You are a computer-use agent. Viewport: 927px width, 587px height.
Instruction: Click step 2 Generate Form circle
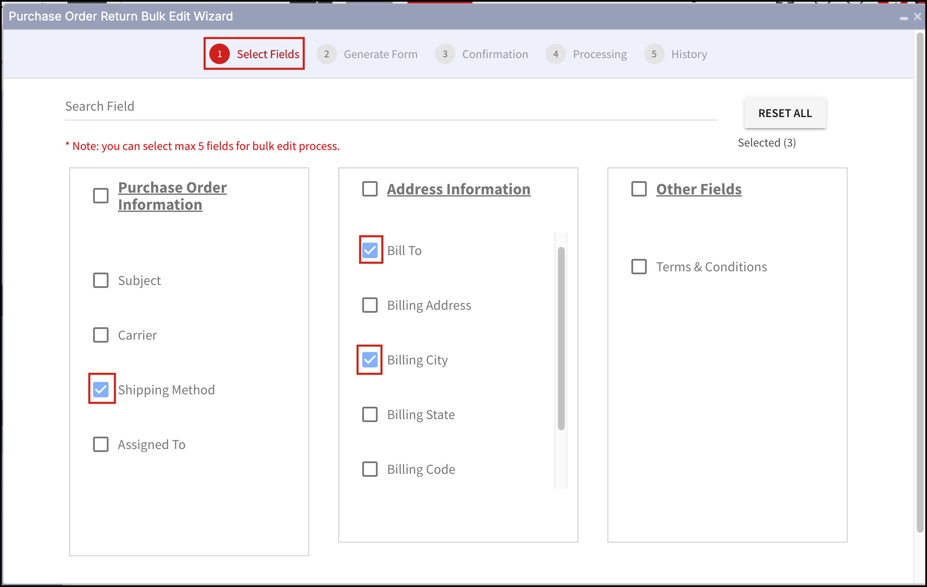(326, 54)
